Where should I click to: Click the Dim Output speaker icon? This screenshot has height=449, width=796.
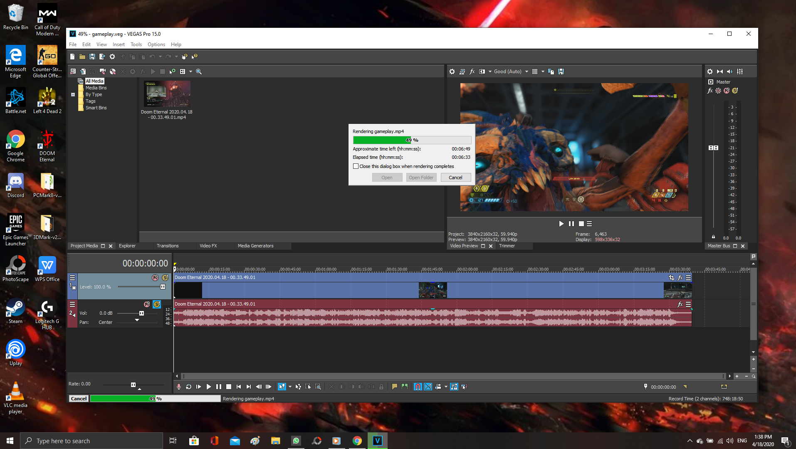(x=730, y=72)
